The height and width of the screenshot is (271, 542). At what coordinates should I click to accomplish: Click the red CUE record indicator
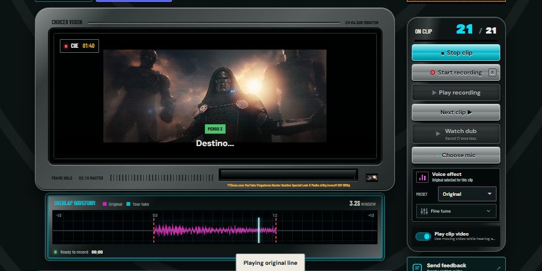point(65,46)
